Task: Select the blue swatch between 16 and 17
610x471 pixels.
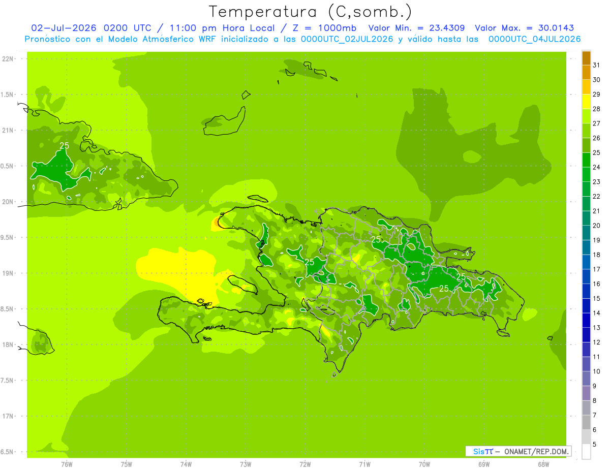Action: 586,277
